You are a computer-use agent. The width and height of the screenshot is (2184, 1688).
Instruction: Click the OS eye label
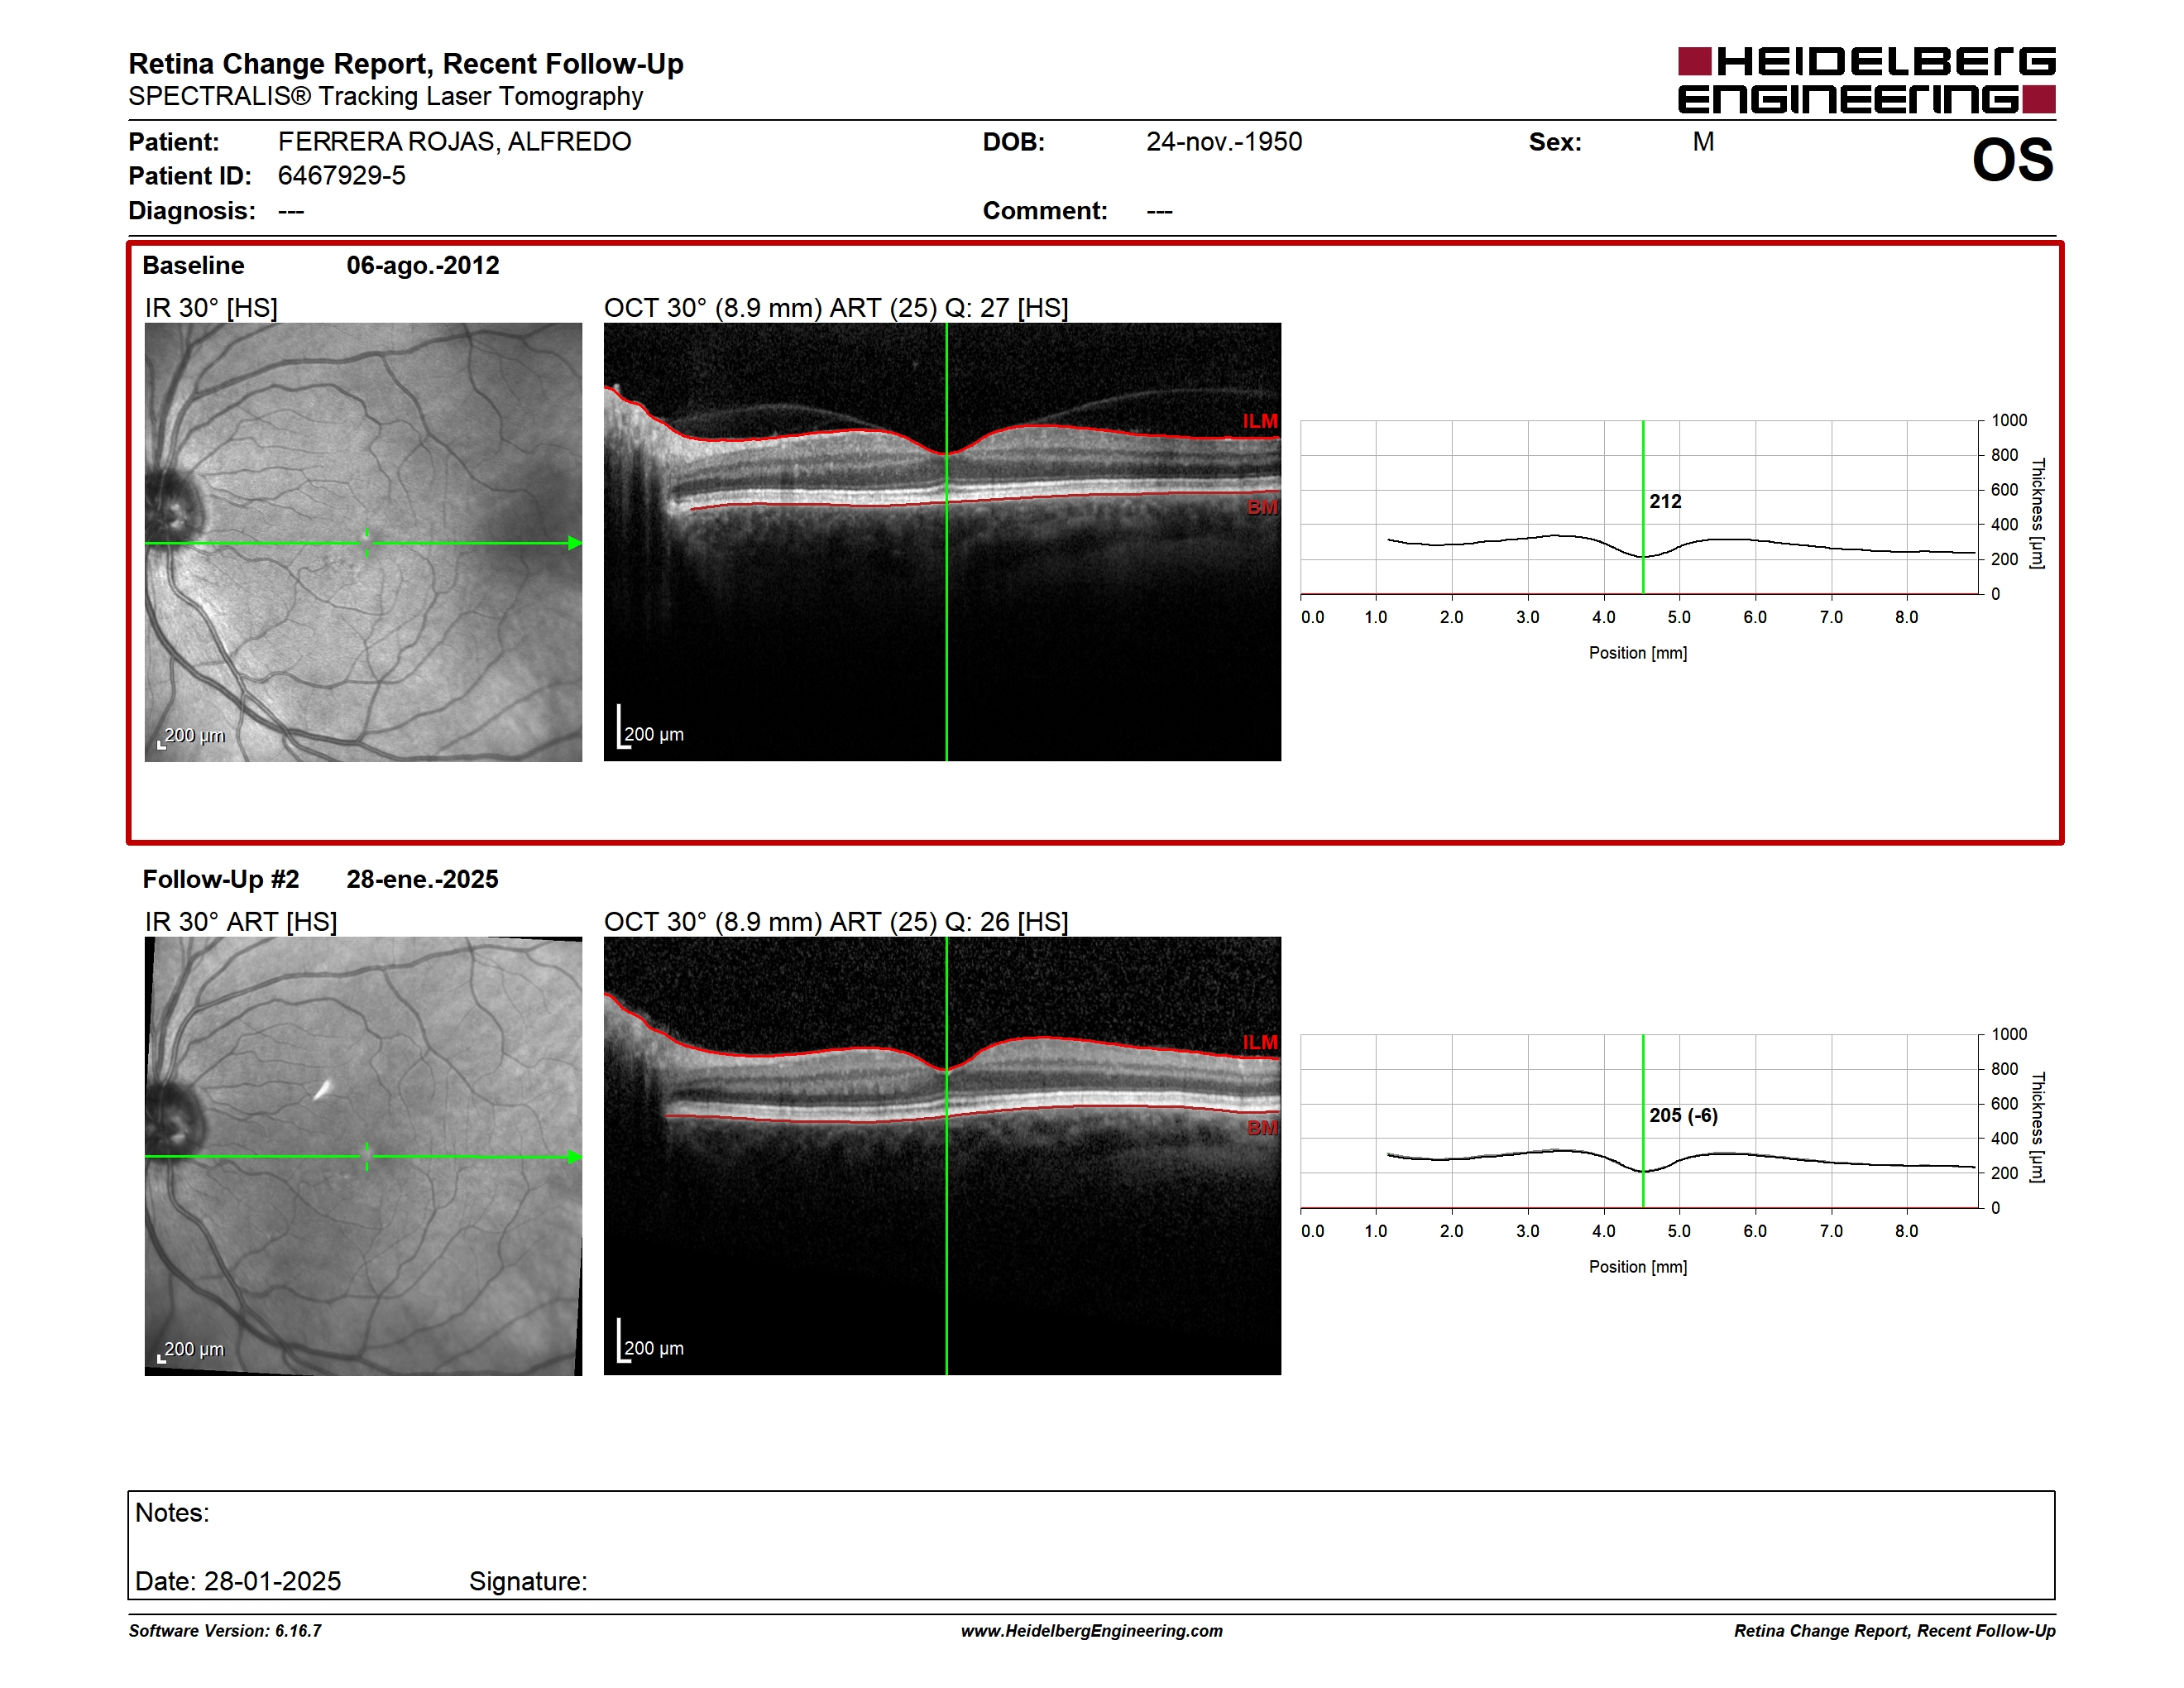tap(2012, 160)
